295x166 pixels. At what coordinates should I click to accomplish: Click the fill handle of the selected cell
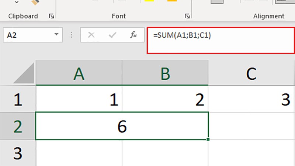pos(208,139)
